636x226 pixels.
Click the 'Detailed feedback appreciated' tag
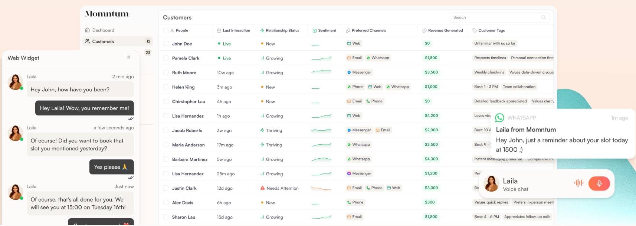500,101
